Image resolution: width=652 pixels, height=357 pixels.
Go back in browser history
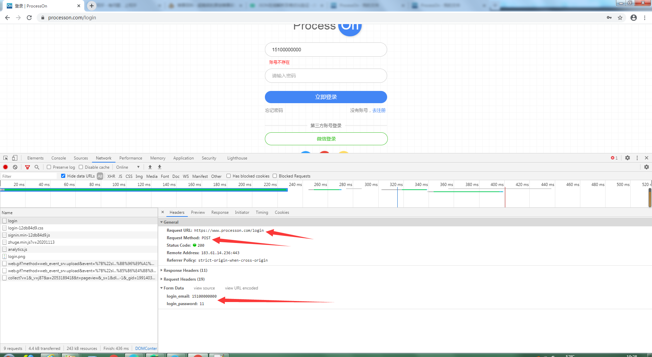[x=7, y=18]
